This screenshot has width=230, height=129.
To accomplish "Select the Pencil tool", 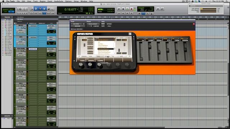I will tap(53, 9).
